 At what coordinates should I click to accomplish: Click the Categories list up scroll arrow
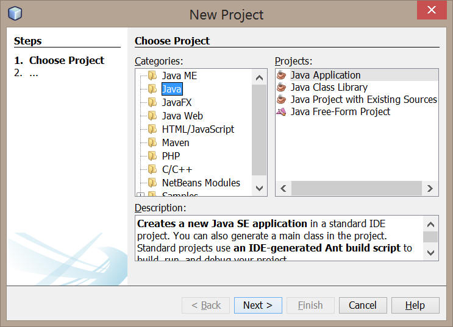click(x=260, y=77)
